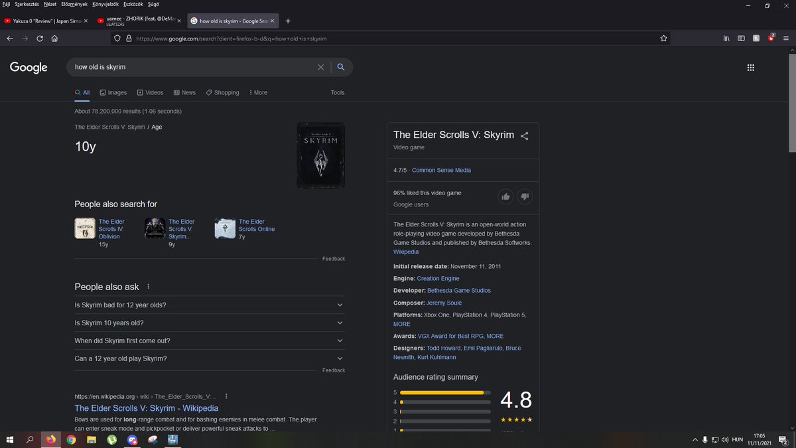Switch to the News results tab
The width and height of the screenshot is (796, 448).
pos(184,92)
